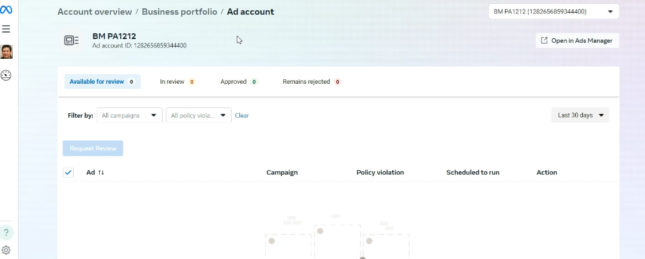Open the gauge dashboard icon in sidebar

point(6,75)
